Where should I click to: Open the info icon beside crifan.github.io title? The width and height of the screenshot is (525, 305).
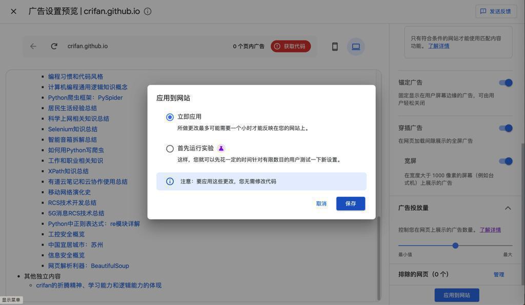pyautogui.click(x=148, y=11)
